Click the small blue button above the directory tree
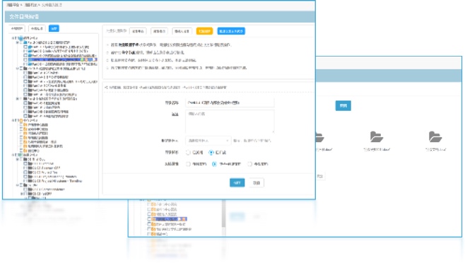Screen dimensions: 465x263 54,28
